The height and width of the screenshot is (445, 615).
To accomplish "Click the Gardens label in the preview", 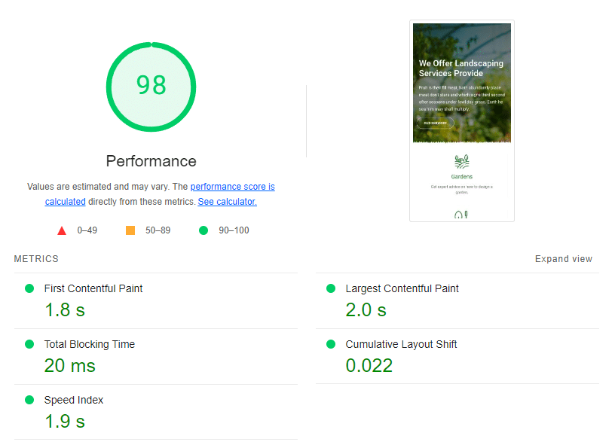I will pos(461,176).
